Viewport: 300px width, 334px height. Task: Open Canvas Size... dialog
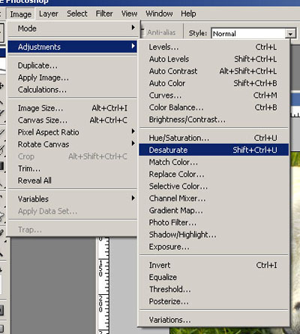coord(73,120)
